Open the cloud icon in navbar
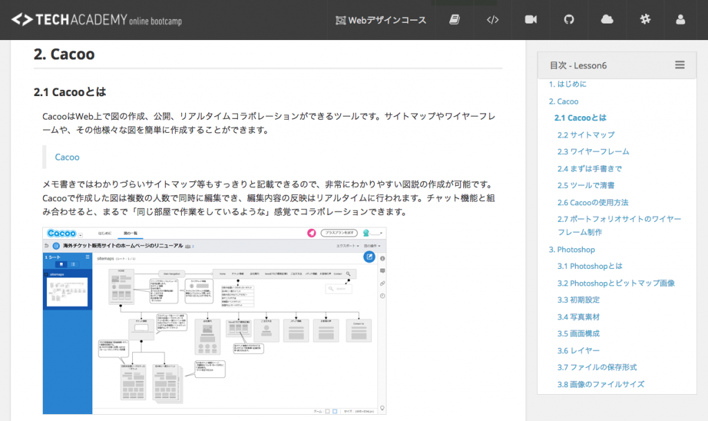Viewport: 708px width, 421px height. [607, 19]
